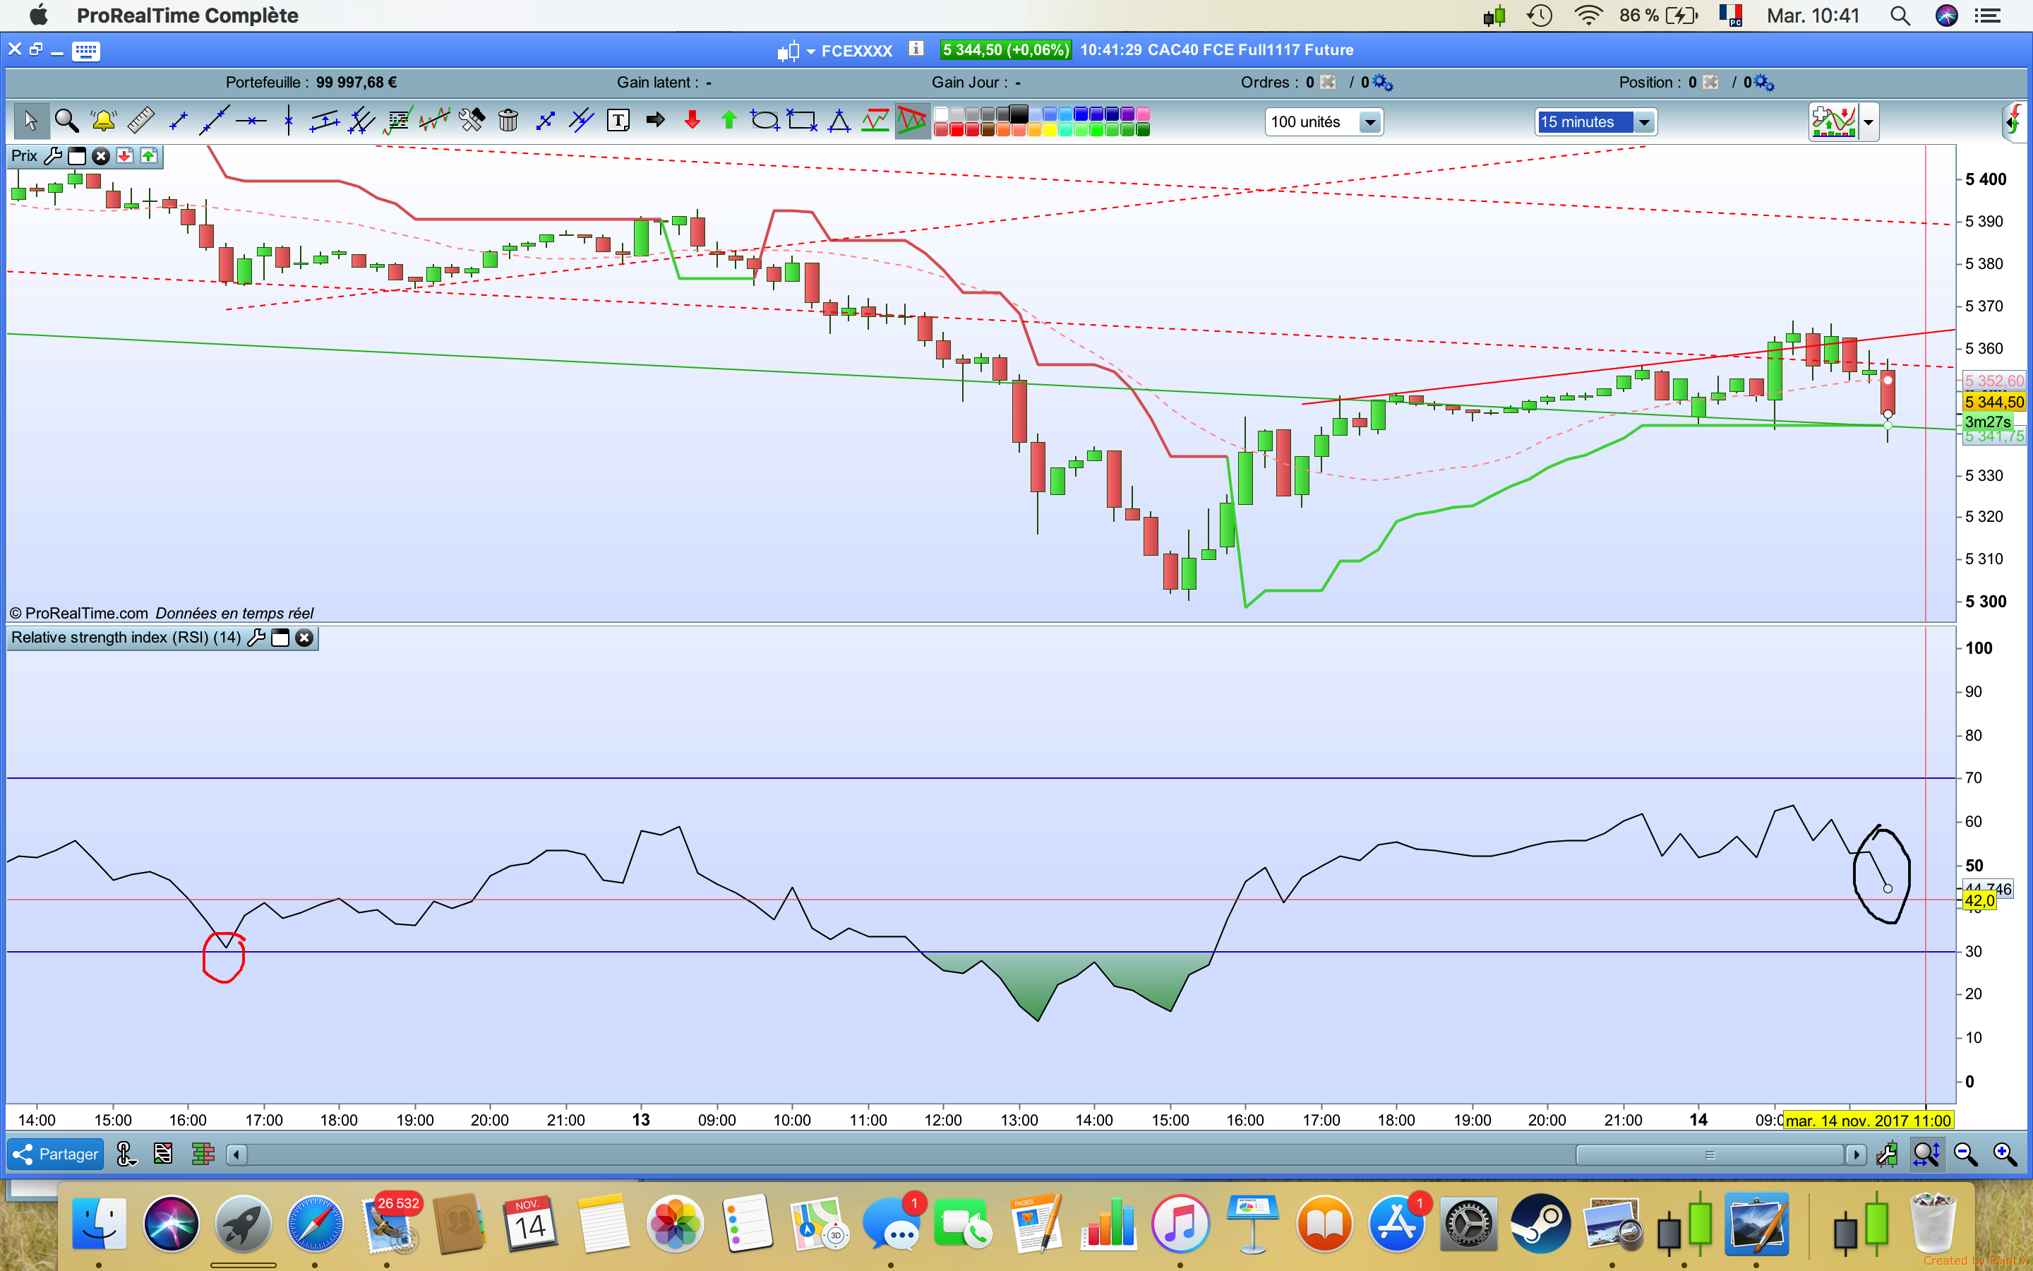Open the 100 unités dropdown
Viewport: 2033px width, 1271px height.
click(1369, 123)
